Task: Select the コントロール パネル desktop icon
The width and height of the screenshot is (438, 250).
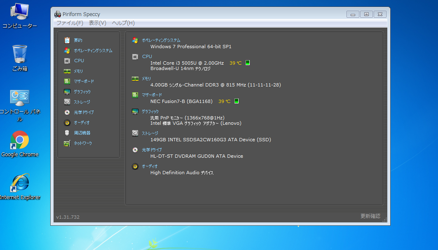Action: click(20, 105)
